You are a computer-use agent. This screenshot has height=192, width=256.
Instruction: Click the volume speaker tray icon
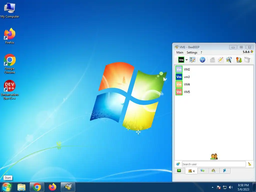click(x=231, y=187)
